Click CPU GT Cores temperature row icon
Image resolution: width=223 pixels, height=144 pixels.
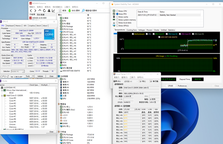[61, 32]
